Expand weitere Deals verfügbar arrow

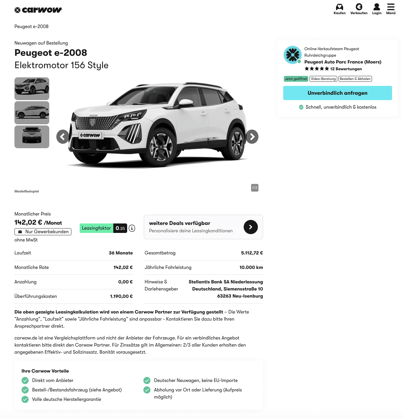click(x=251, y=227)
